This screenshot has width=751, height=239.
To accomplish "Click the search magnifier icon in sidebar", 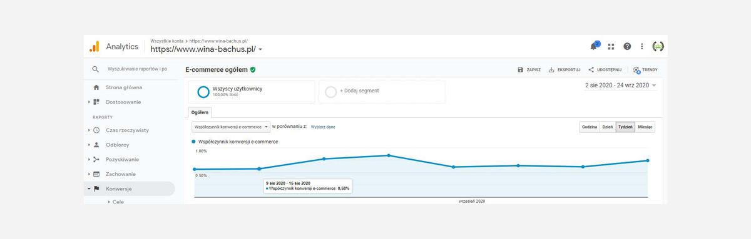I will tap(96, 69).
